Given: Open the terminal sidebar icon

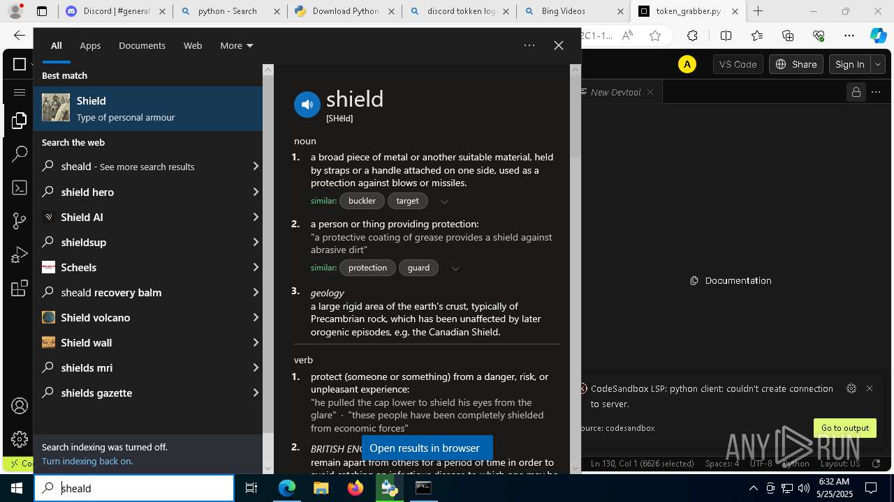Looking at the screenshot, I should pyautogui.click(x=20, y=188).
